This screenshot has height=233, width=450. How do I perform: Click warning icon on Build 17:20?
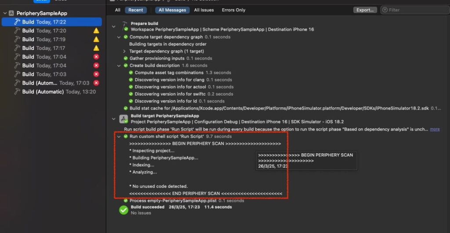coord(96,31)
